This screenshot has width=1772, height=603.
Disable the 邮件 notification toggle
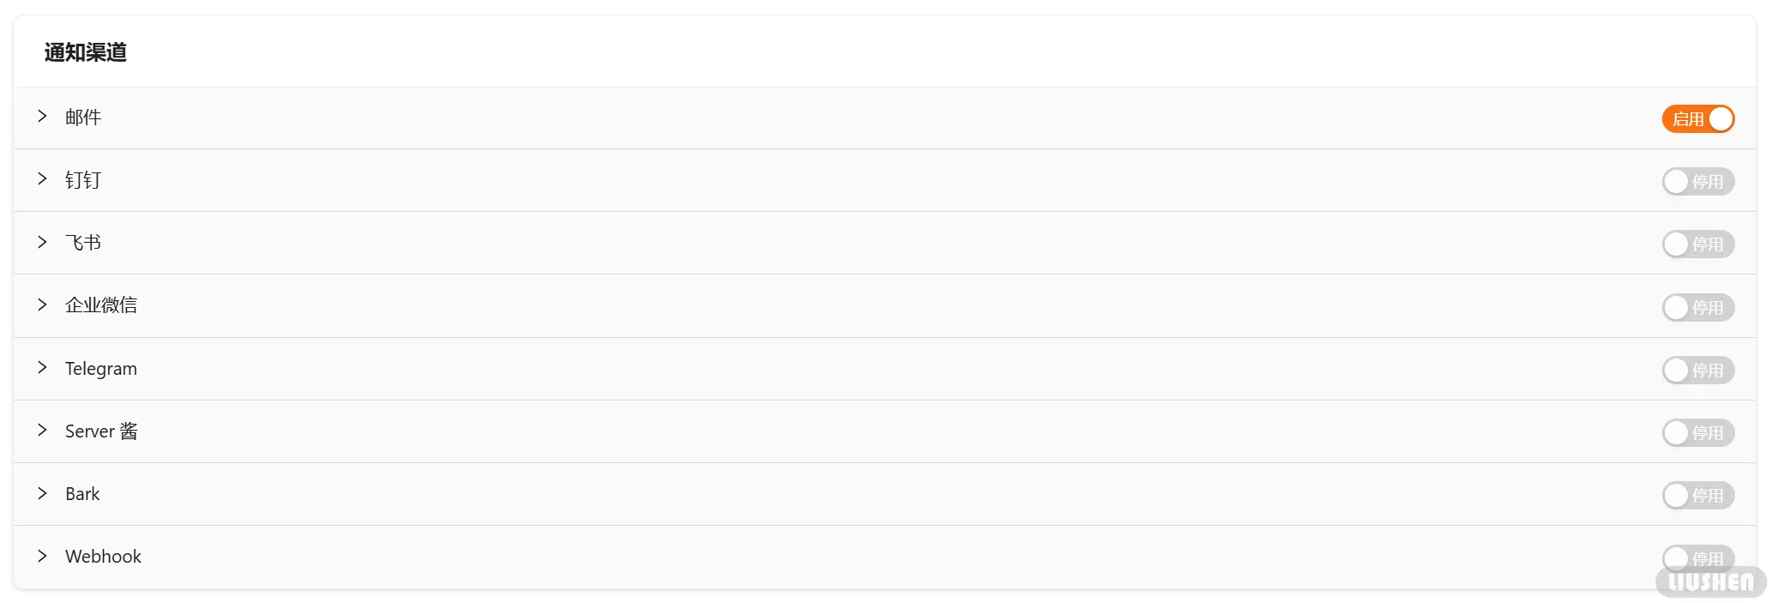point(1697,119)
